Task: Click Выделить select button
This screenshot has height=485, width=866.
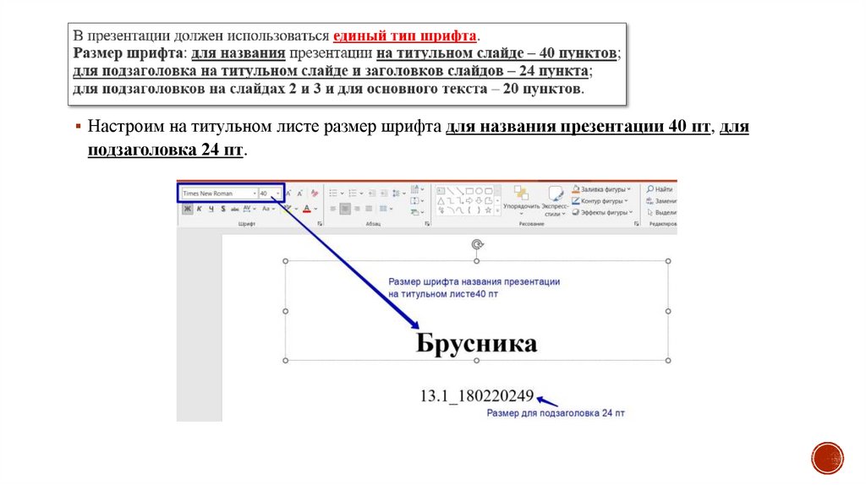Action: (661, 212)
